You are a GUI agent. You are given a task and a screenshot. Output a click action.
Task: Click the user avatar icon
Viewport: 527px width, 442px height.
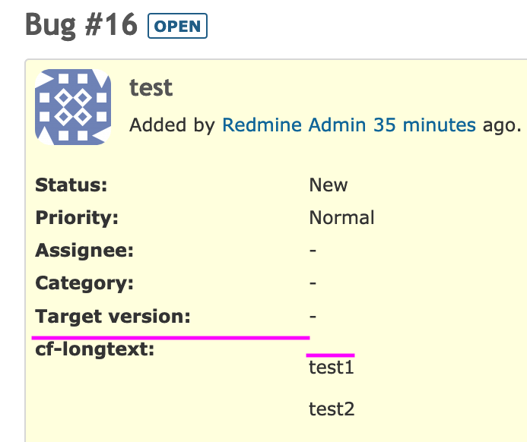[x=73, y=107]
